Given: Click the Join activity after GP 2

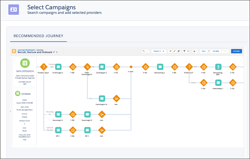Looking at the screenshot, I should pos(102,130).
